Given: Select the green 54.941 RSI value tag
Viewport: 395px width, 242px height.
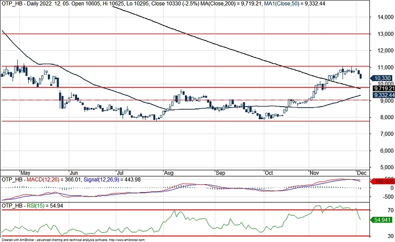Looking at the screenshot, I should click(383, 219).
